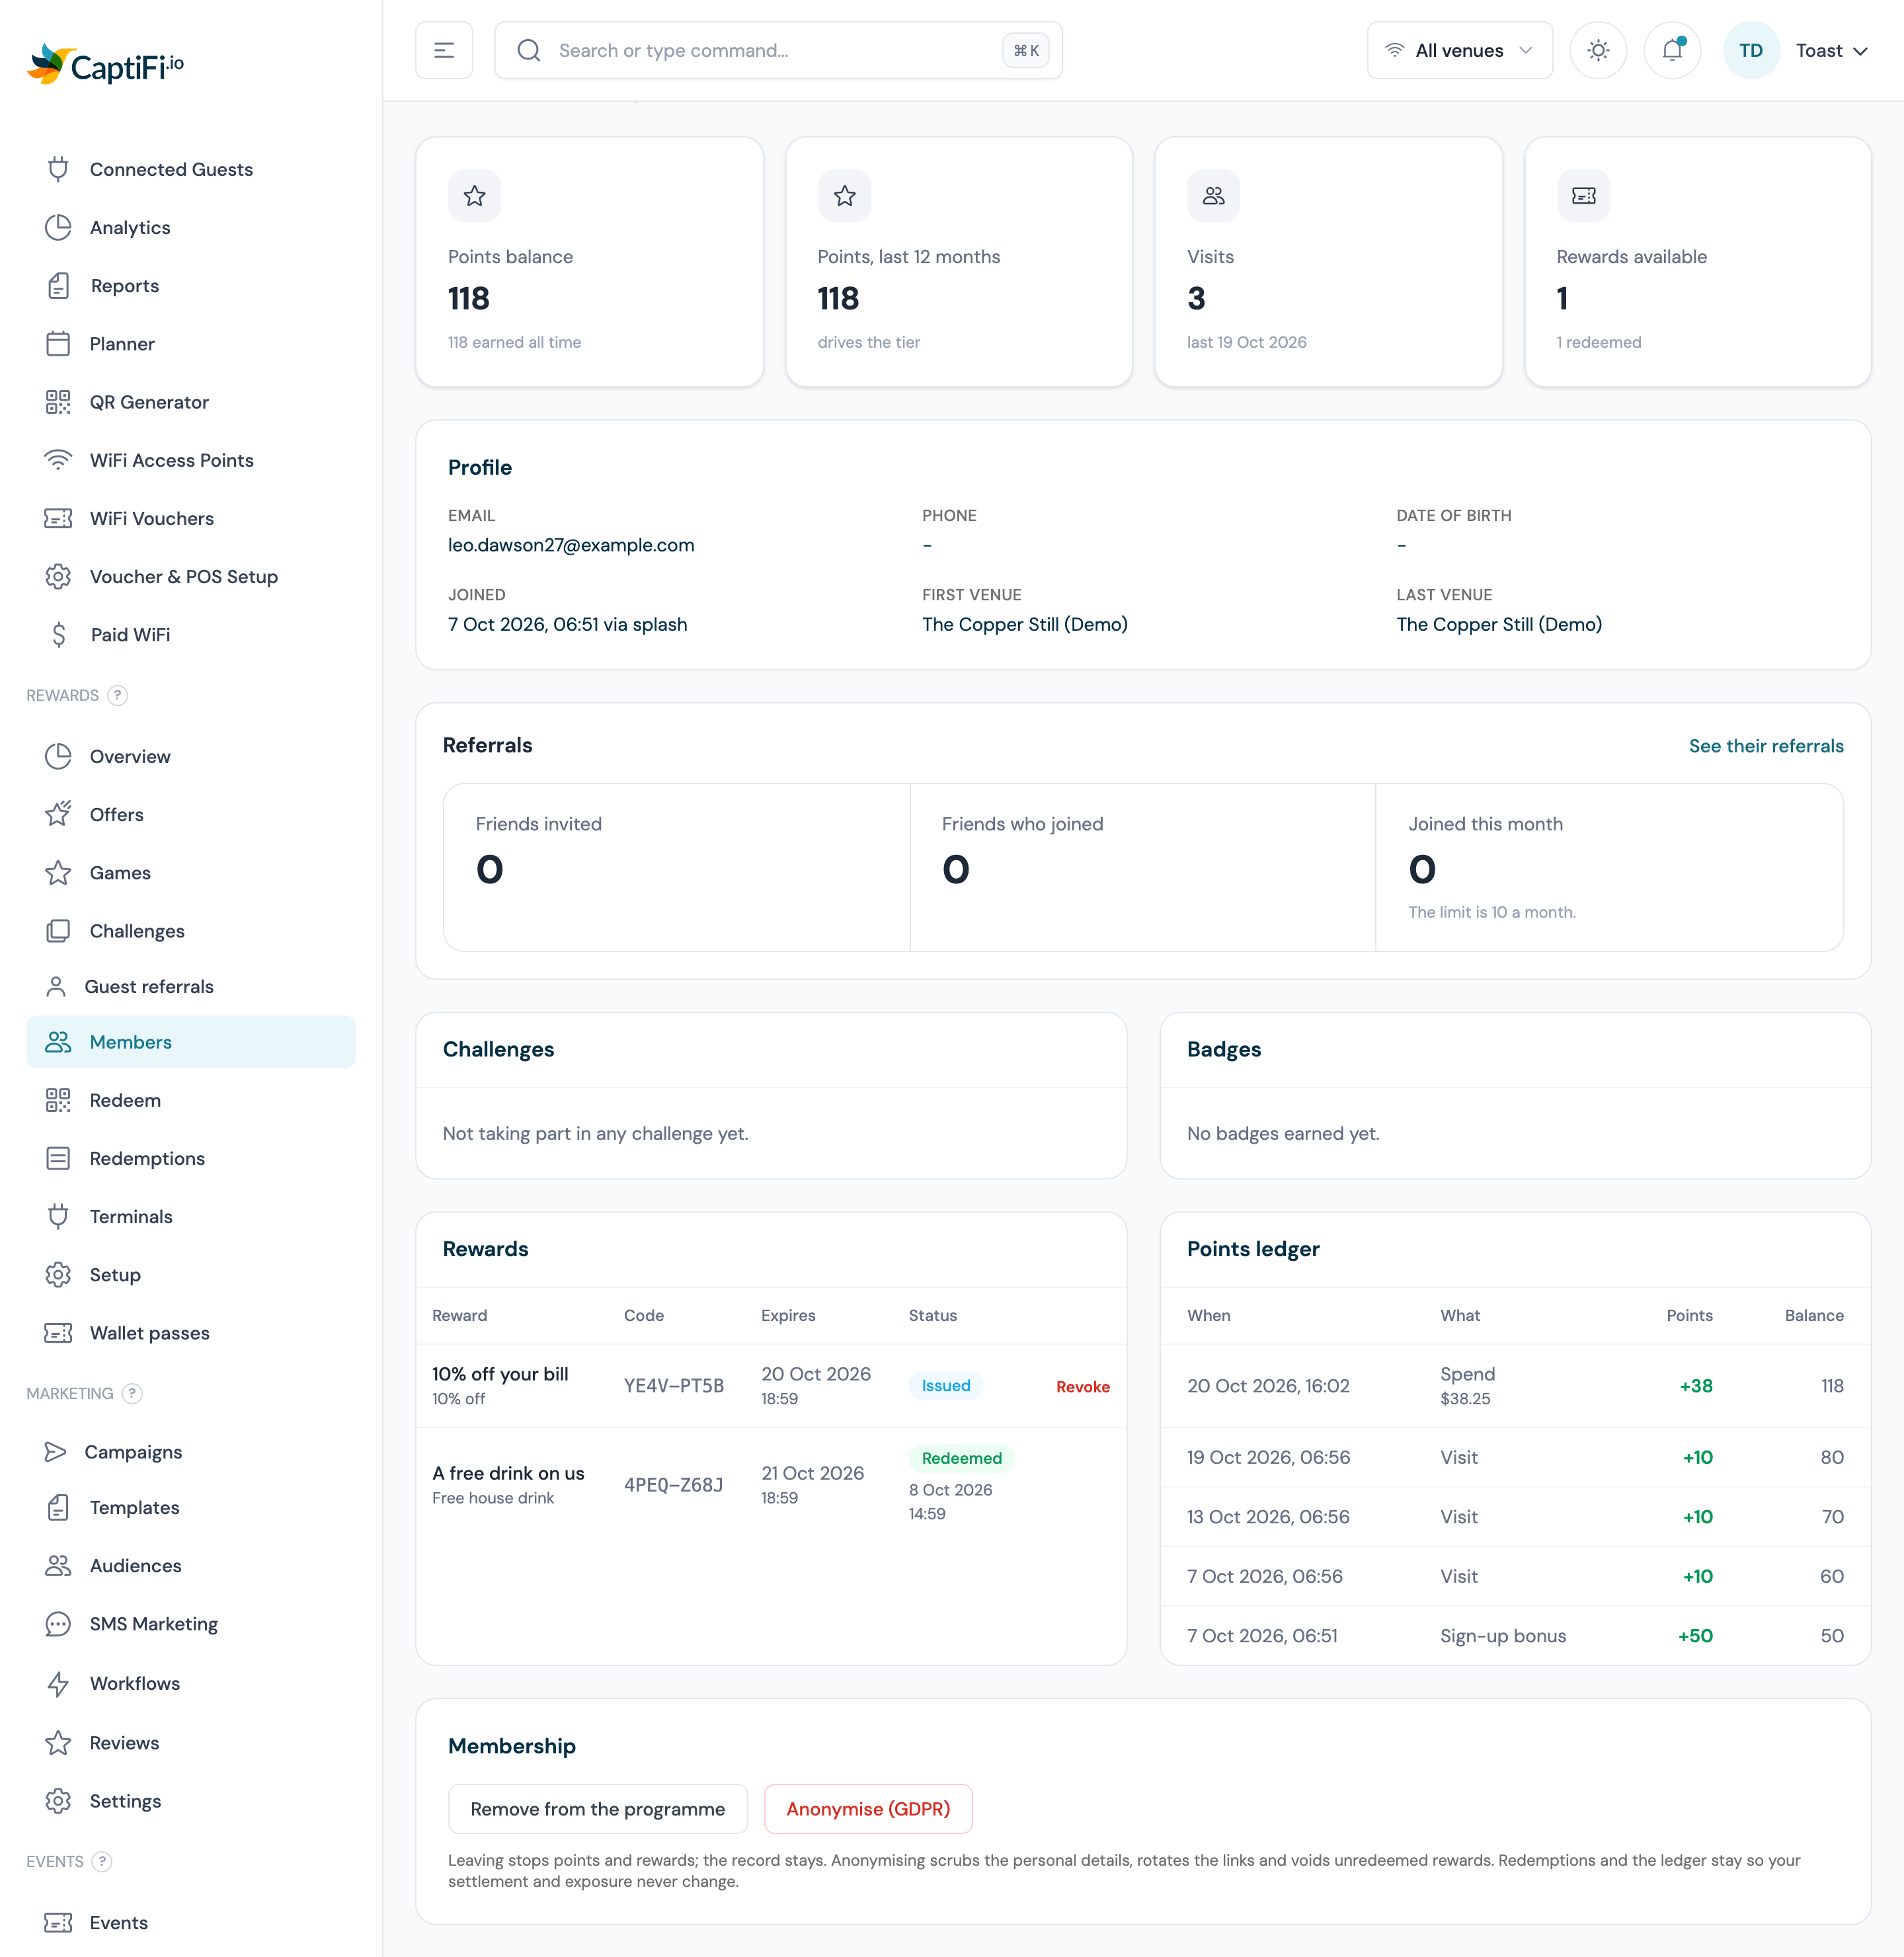This screenshot has width=1904, height=1957.
Task: Open Campaigns page
Action: tap(190, 1452)
